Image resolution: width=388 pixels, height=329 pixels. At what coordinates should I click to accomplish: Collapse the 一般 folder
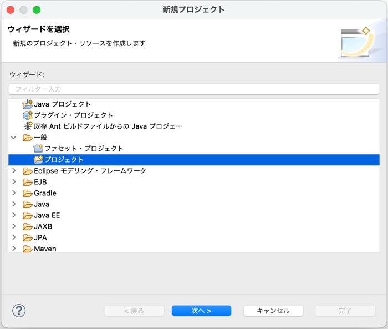tap(14, 137)
